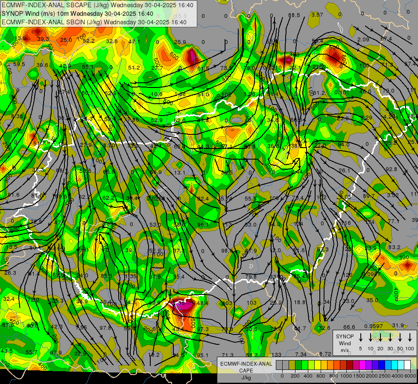
Task: Click the map value '59.5'
Action: [x=19, y=64]
